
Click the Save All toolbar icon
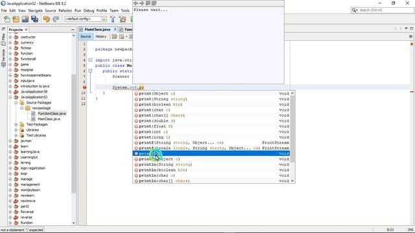point(34,19)
